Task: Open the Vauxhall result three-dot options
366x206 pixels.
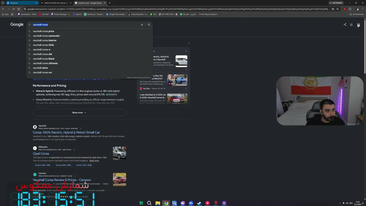Action: (x=81, y=128)
